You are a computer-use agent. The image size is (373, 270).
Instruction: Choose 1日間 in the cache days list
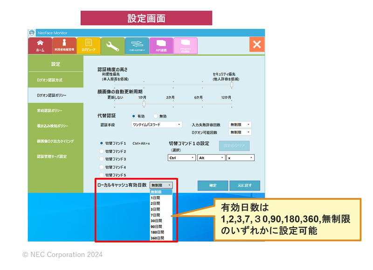point(161,198)
